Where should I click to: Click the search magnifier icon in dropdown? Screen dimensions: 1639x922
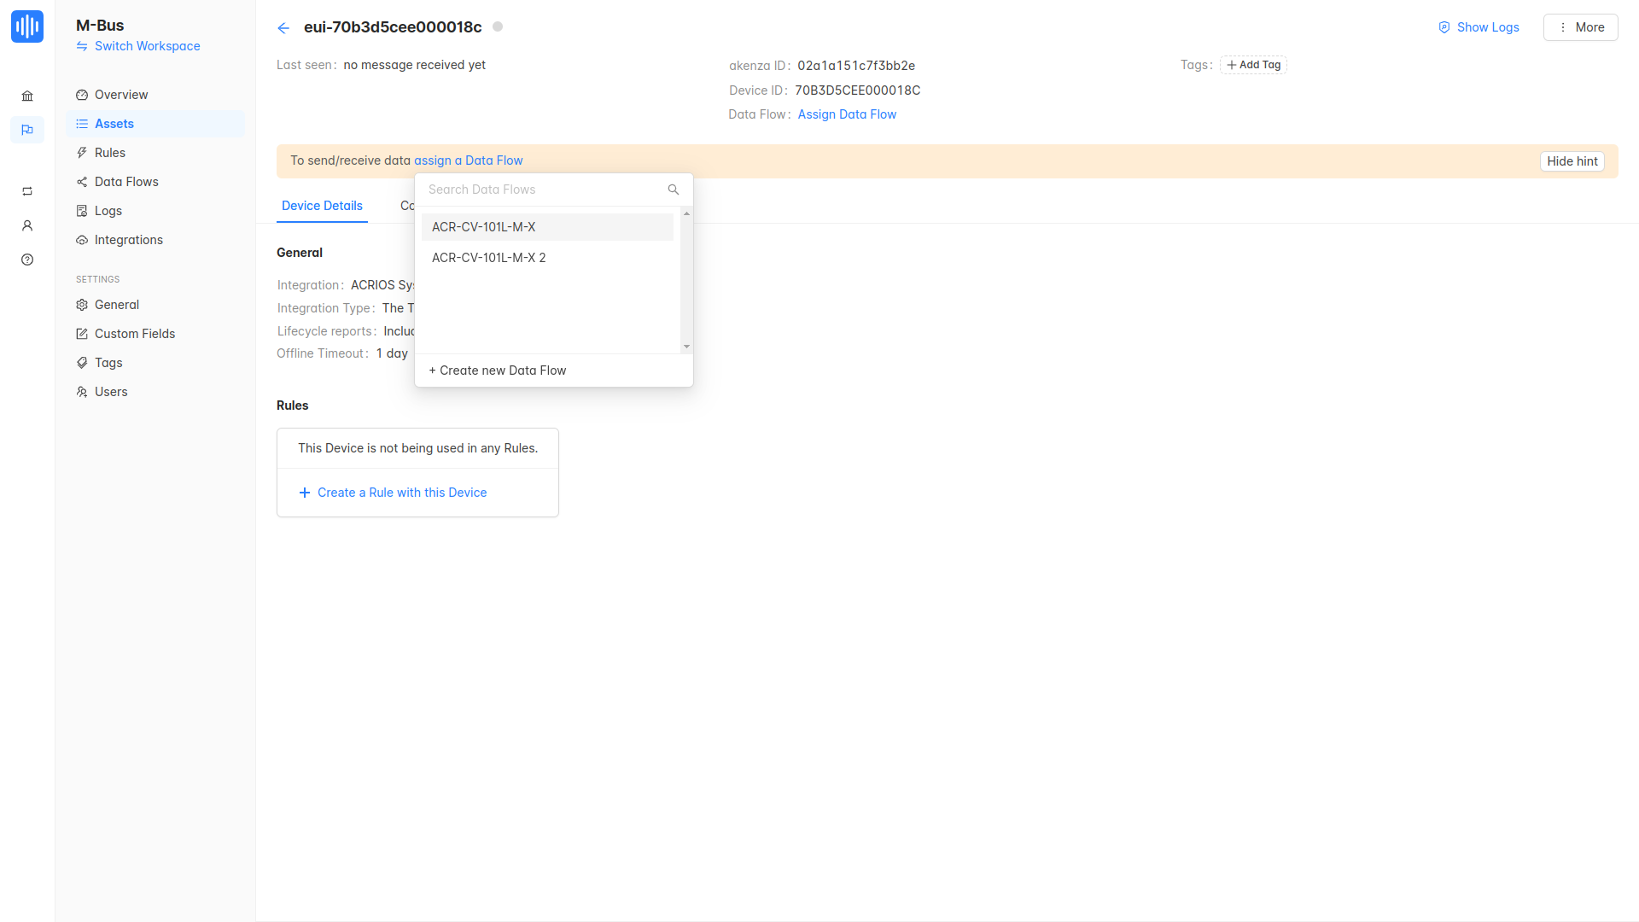click(x=674, y=190)
